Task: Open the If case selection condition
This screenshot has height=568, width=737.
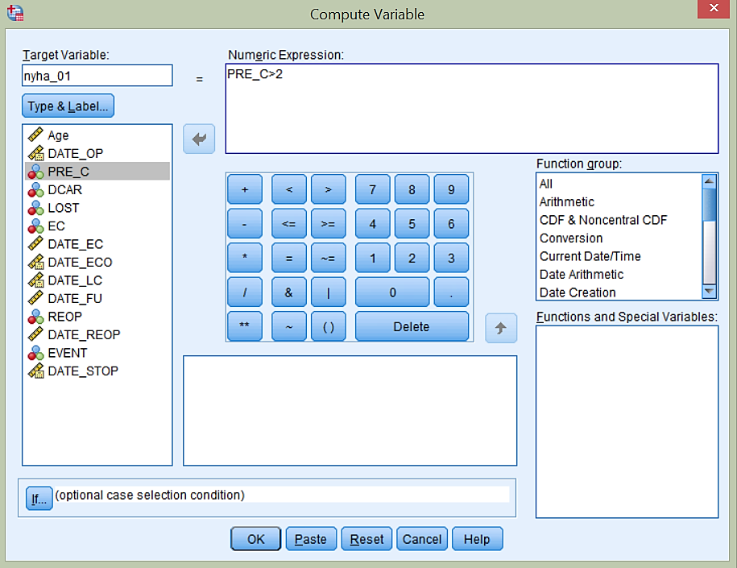Action: tap(39, 499)
